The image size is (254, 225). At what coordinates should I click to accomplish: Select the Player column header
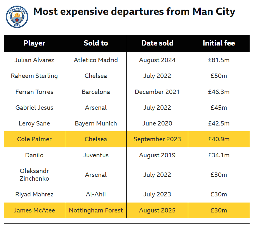[34, 43]
